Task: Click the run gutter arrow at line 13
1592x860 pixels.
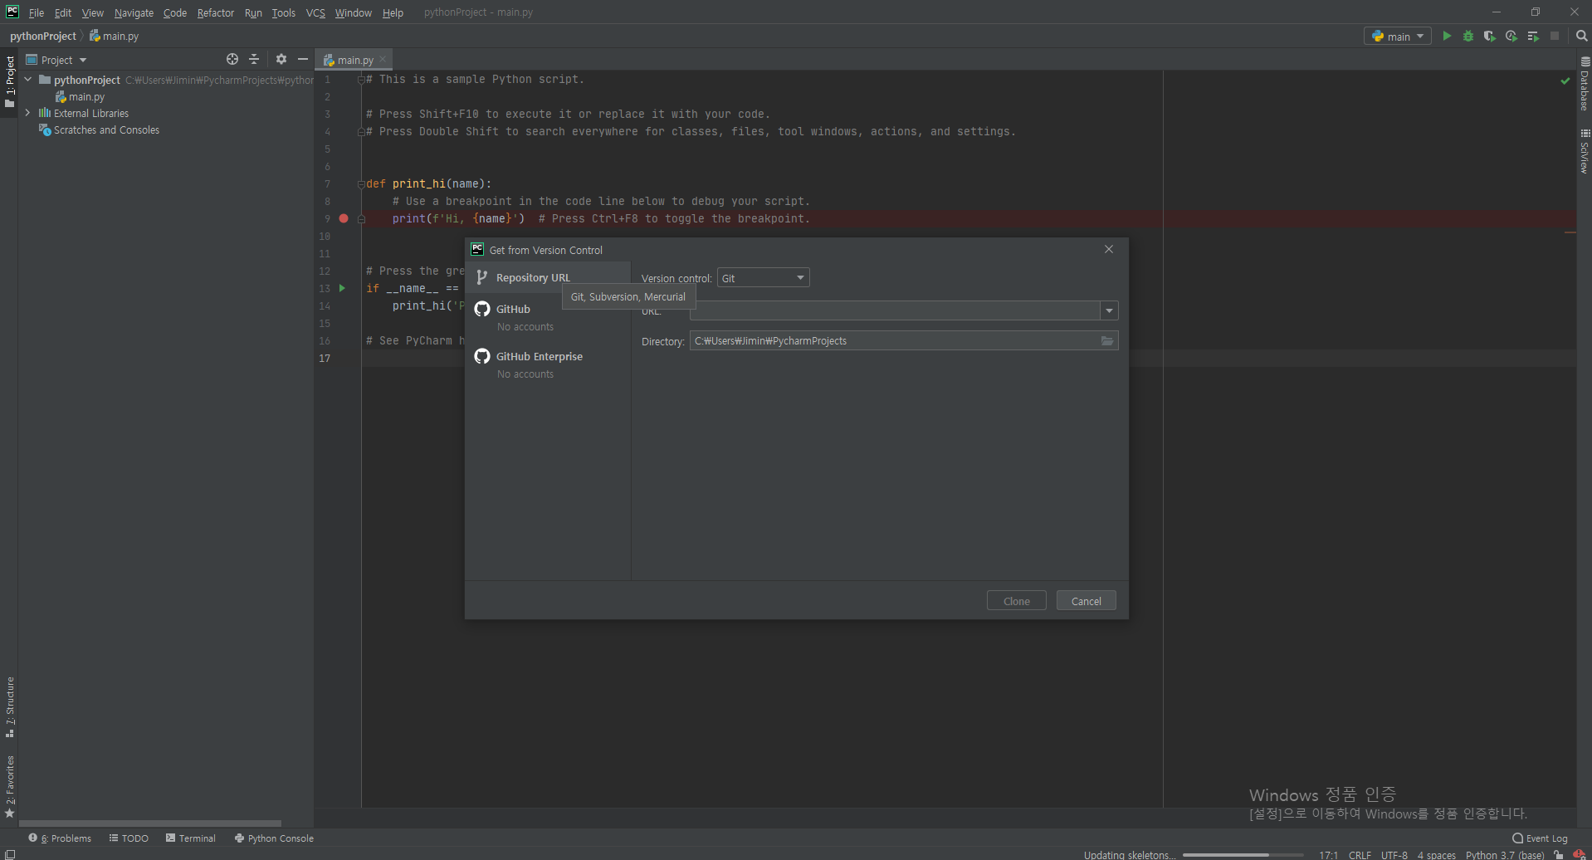Action: [342, 288]
